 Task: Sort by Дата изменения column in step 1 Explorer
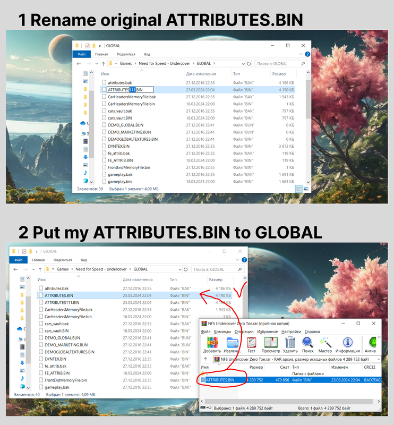pos(201,74)
